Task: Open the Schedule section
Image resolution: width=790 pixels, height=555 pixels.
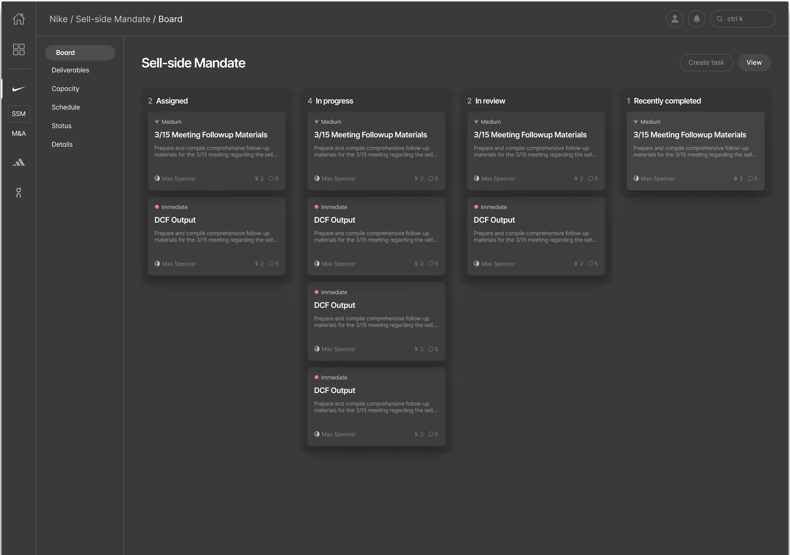Action: pos(66,107)
